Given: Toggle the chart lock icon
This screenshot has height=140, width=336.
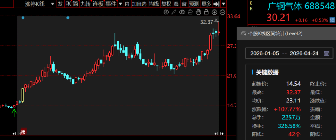Looking at the screenshot, I should point(206,12).
